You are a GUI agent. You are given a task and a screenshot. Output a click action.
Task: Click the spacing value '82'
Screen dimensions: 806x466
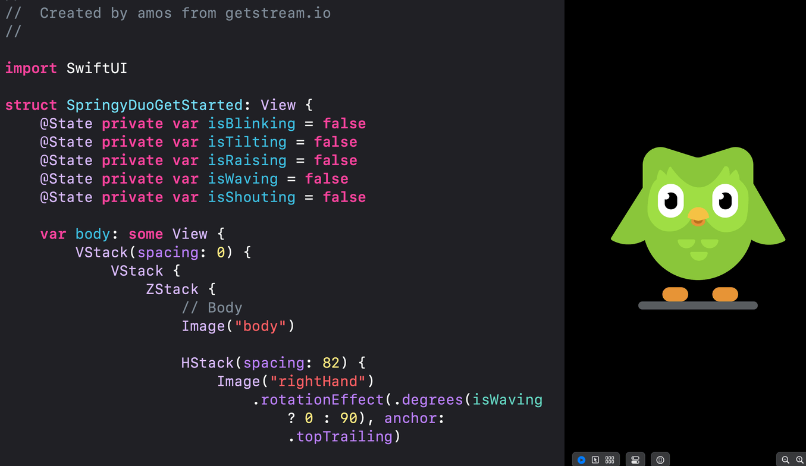click(x=331, y=363)
